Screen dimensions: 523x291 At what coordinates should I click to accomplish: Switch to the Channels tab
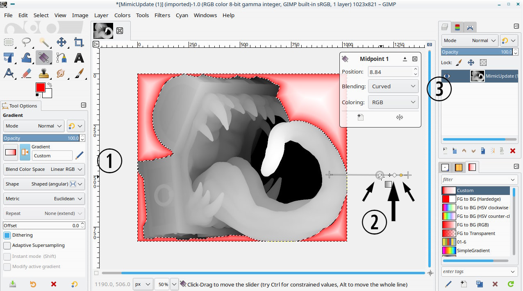(457, 28)
